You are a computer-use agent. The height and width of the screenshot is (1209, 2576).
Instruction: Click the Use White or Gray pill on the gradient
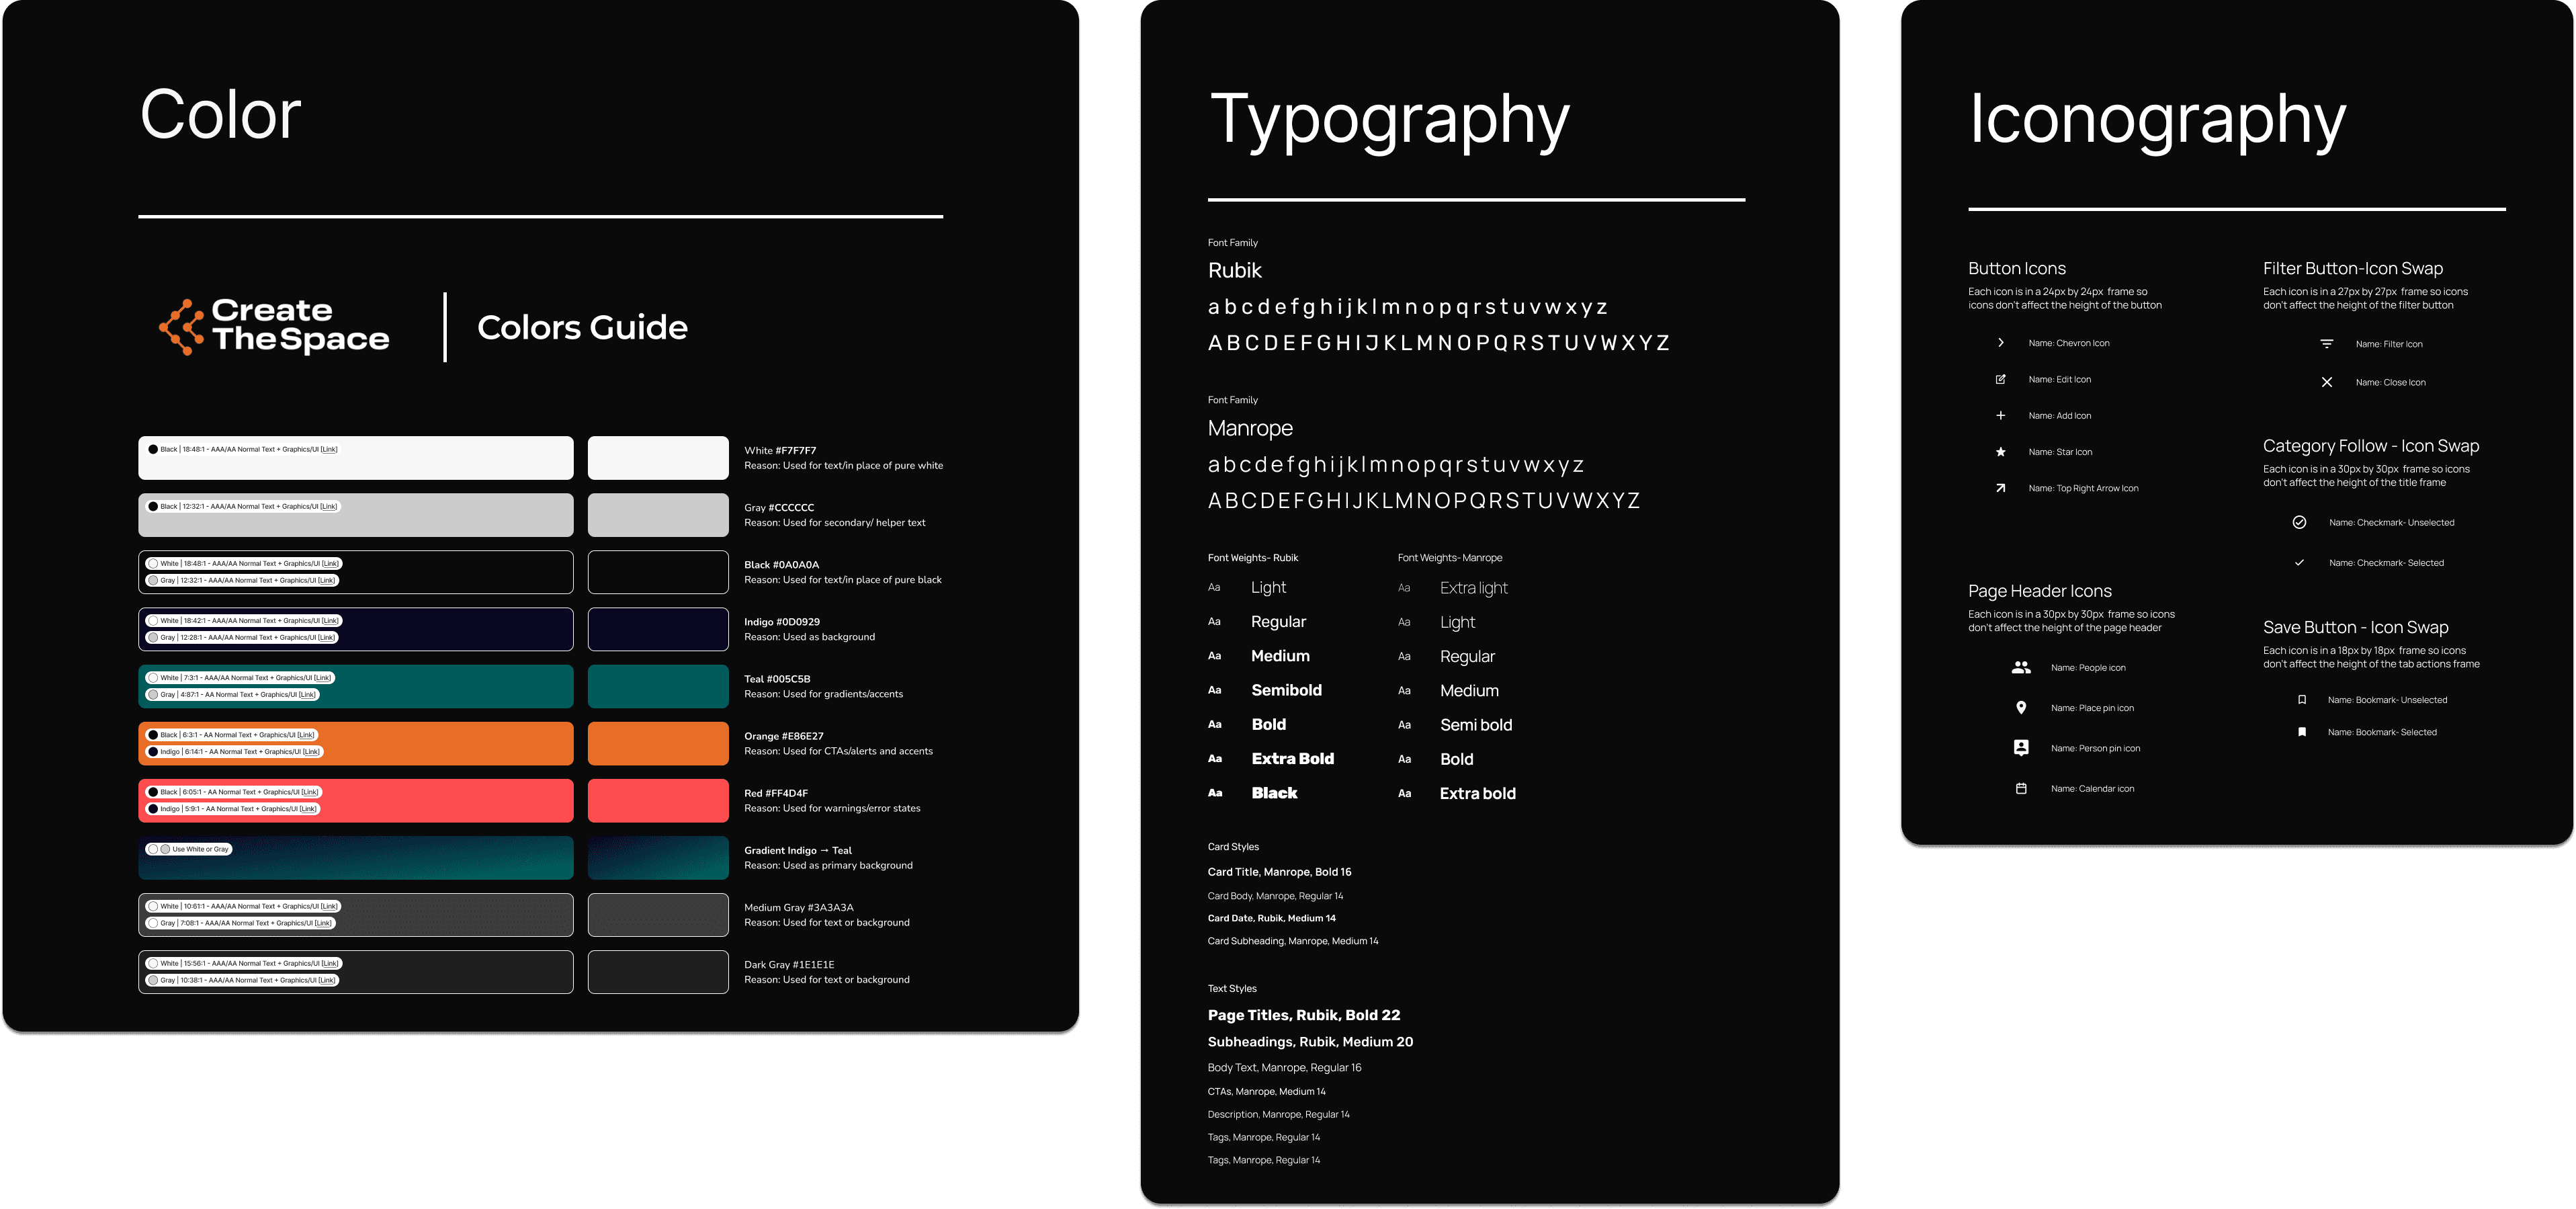tap(189, 849)
